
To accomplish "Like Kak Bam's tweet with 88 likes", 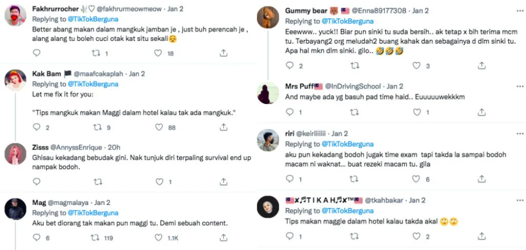I will click(x=159, y=128).
